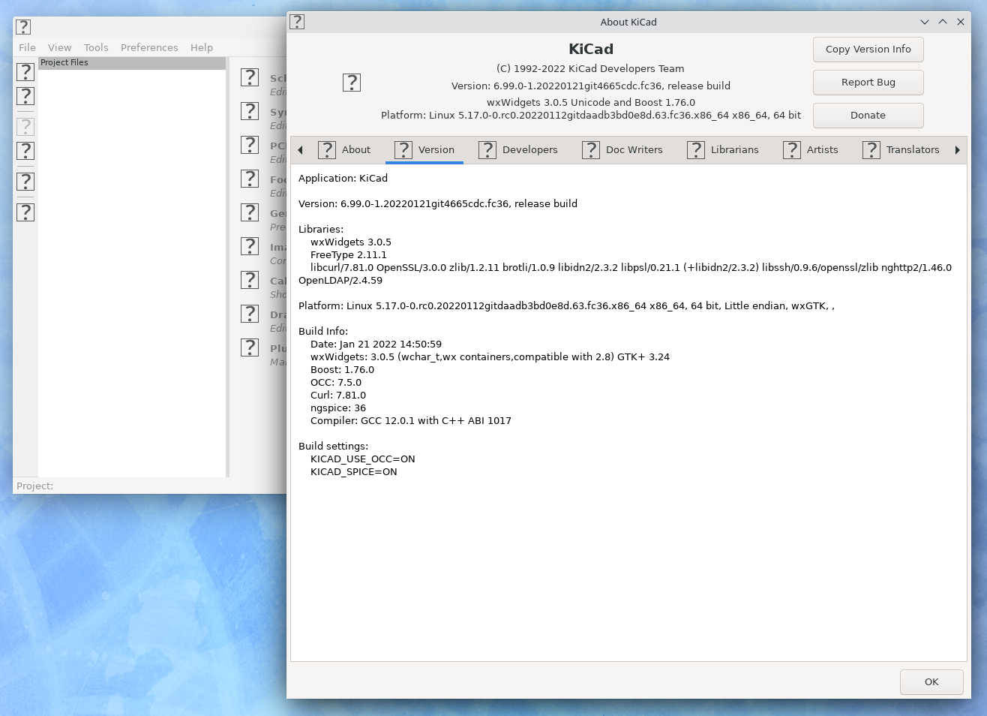Open the Tools menu
This screenshot has width=987, height=716.
click(x=96, y=47)
